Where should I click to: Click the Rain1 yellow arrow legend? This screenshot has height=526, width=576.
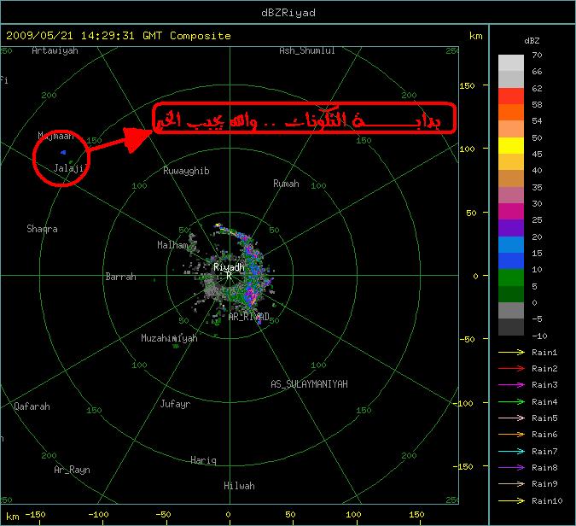511,352
